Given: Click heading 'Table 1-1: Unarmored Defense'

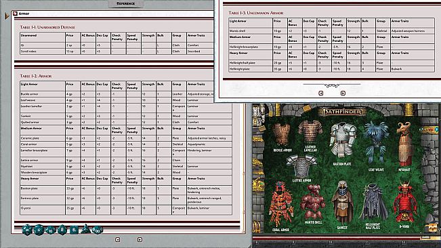Looking at the screenshot, I should 47,27.
